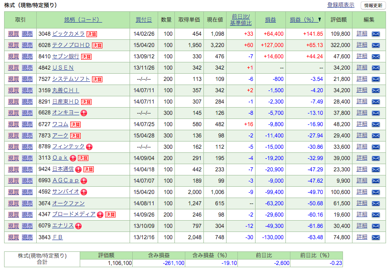Image resolution: width=391 pixels, height=274 pixels.
Task: Click the mail icon in 丸善CHI row
Action: (376, 90)
